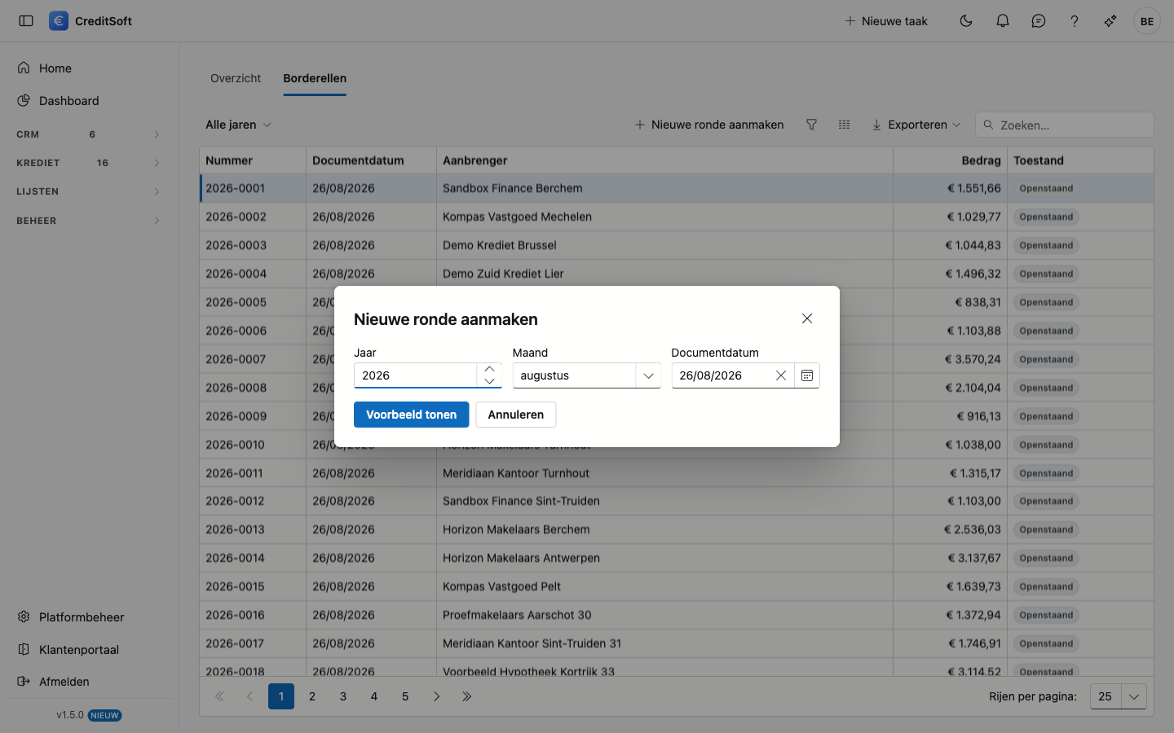
Task: Open Klantenportaal in the sidebar
Action: 89,650
